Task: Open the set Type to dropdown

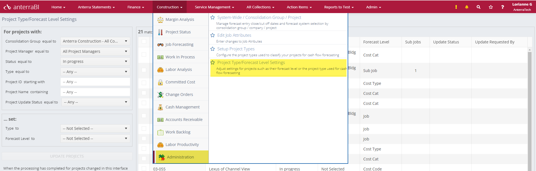Action: 95,128
